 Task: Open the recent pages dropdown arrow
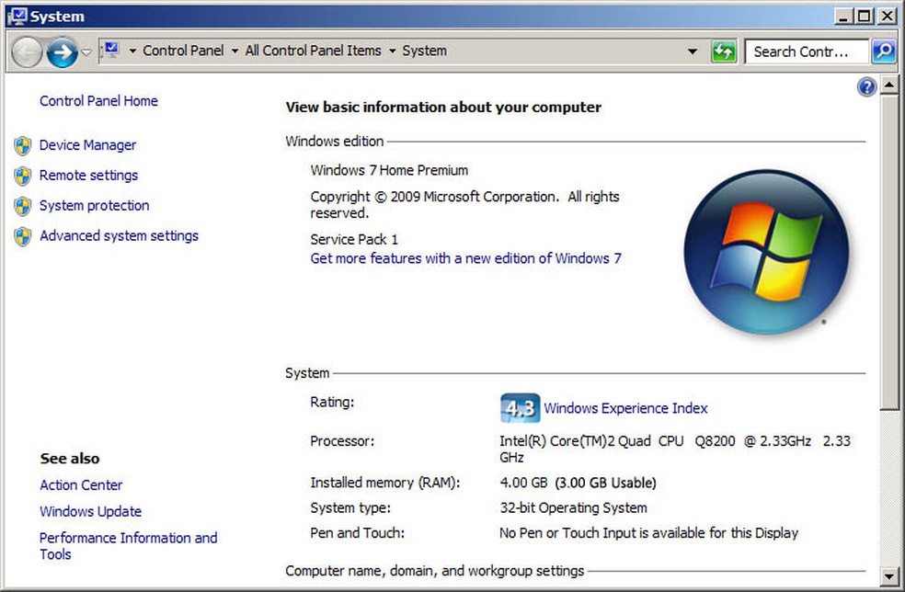click(x=86, y=52)
